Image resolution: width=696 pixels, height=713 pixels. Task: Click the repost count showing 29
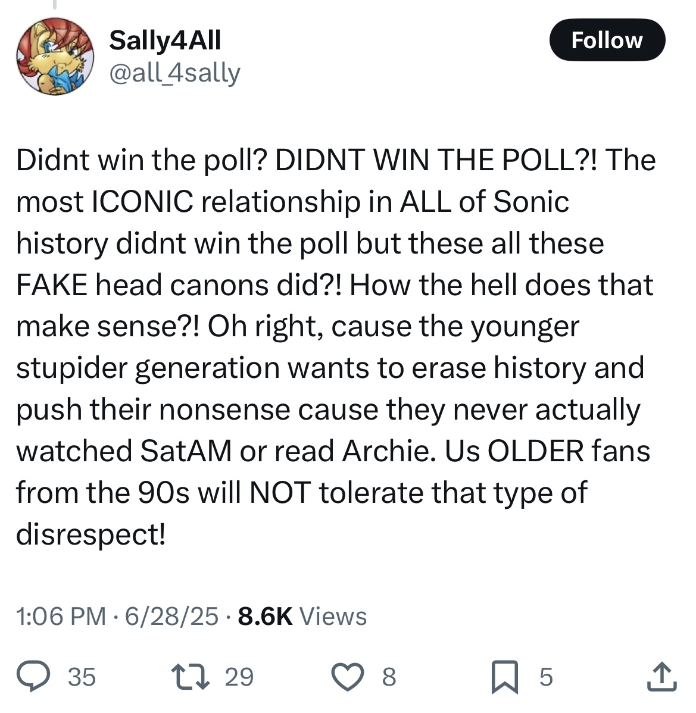[239, 677]
